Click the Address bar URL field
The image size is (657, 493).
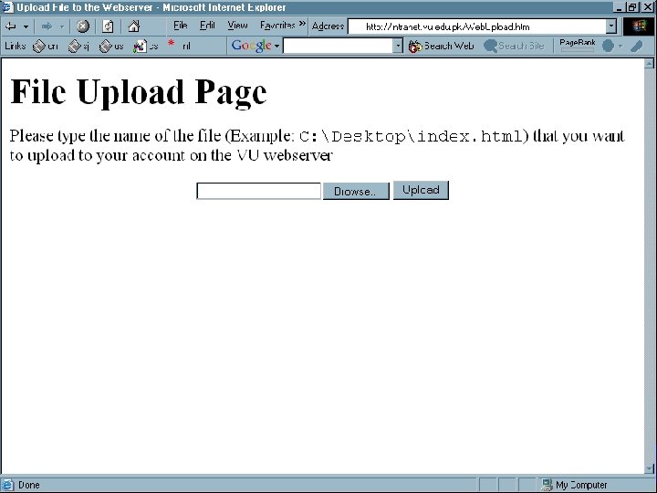click(477, 26)
